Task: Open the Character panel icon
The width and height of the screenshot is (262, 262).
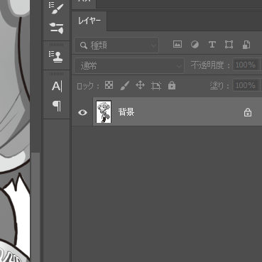Action: [57, 86]
